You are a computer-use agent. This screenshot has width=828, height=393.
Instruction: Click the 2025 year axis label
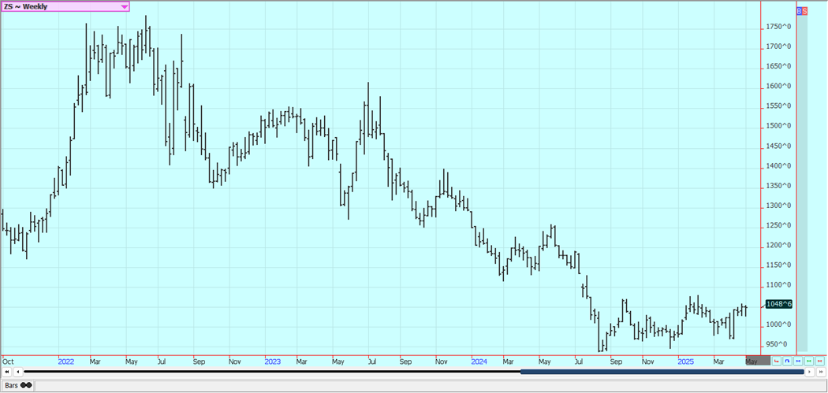click(685, 361)
